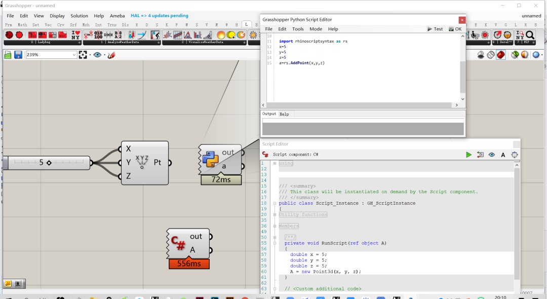
Task: Open file with the green folder icon
Action: 8,55
